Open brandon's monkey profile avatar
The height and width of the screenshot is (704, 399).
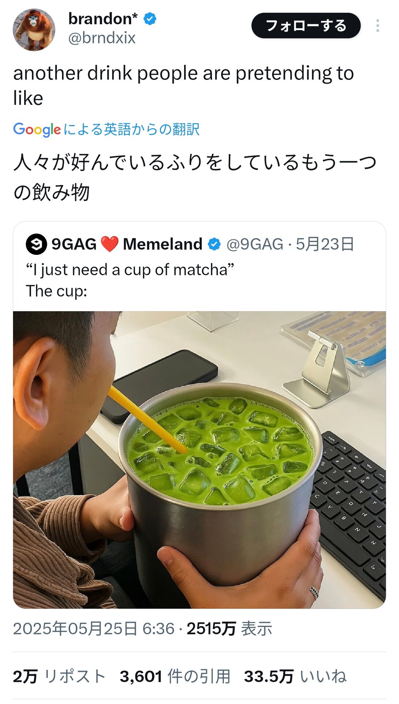[34, 29]
